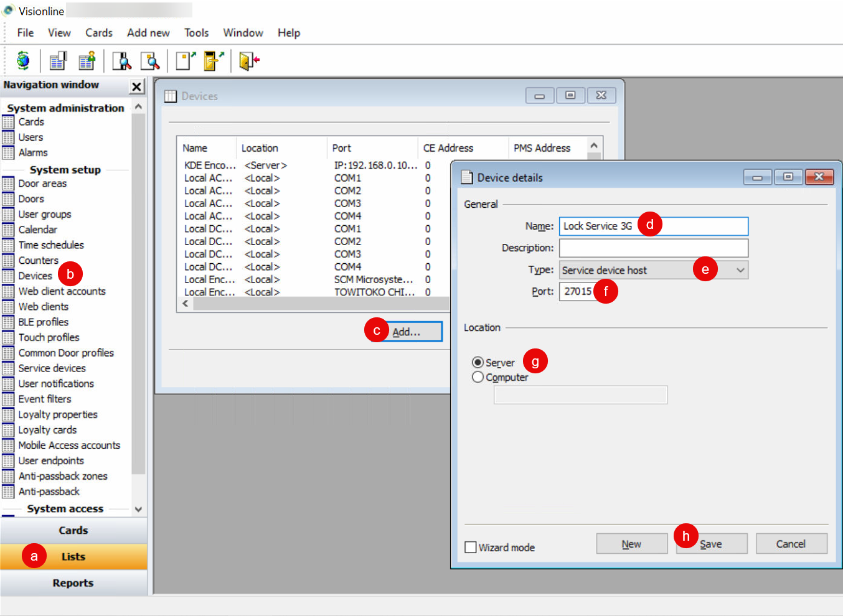Open the Tools menu
This screenshot has width=843, height=616.
click(x=196, y=32)
